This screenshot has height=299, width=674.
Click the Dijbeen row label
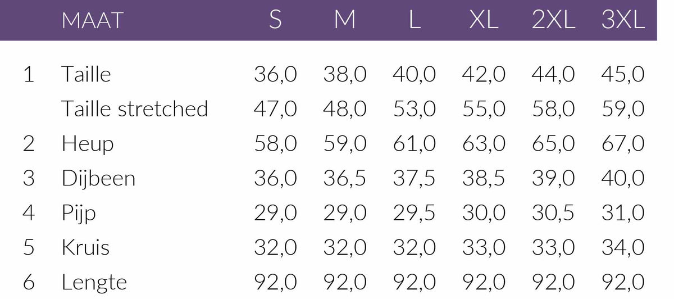pyautogui.click(x=98, y=178)
